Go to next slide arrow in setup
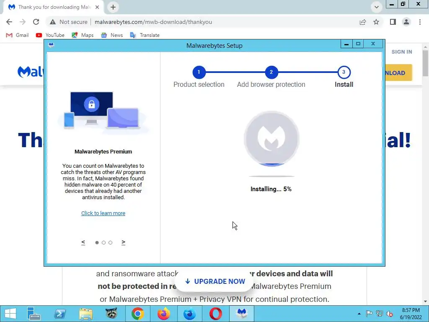 pyautogui.click(x=124, y=242)
